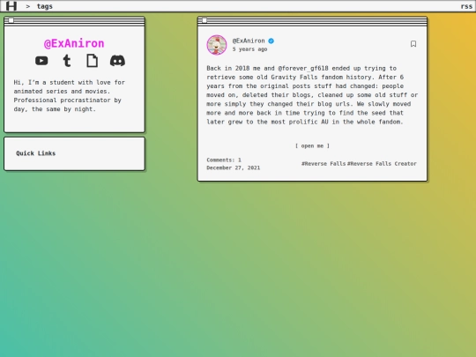Click the 'December 27, 2021' date
The width and height of the screenshot is (476, 357).
pos(233,167)
